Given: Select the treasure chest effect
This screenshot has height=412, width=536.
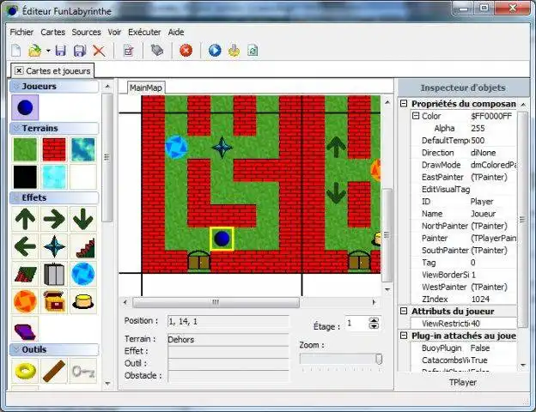Looking at the screenshot, I should (54, 301).
